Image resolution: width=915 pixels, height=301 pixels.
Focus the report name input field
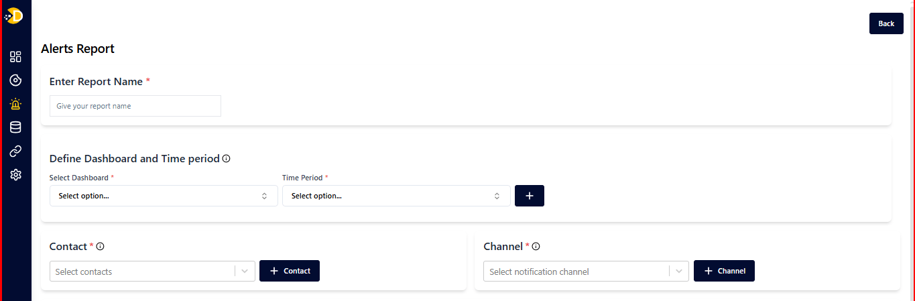tap(135, 106)
